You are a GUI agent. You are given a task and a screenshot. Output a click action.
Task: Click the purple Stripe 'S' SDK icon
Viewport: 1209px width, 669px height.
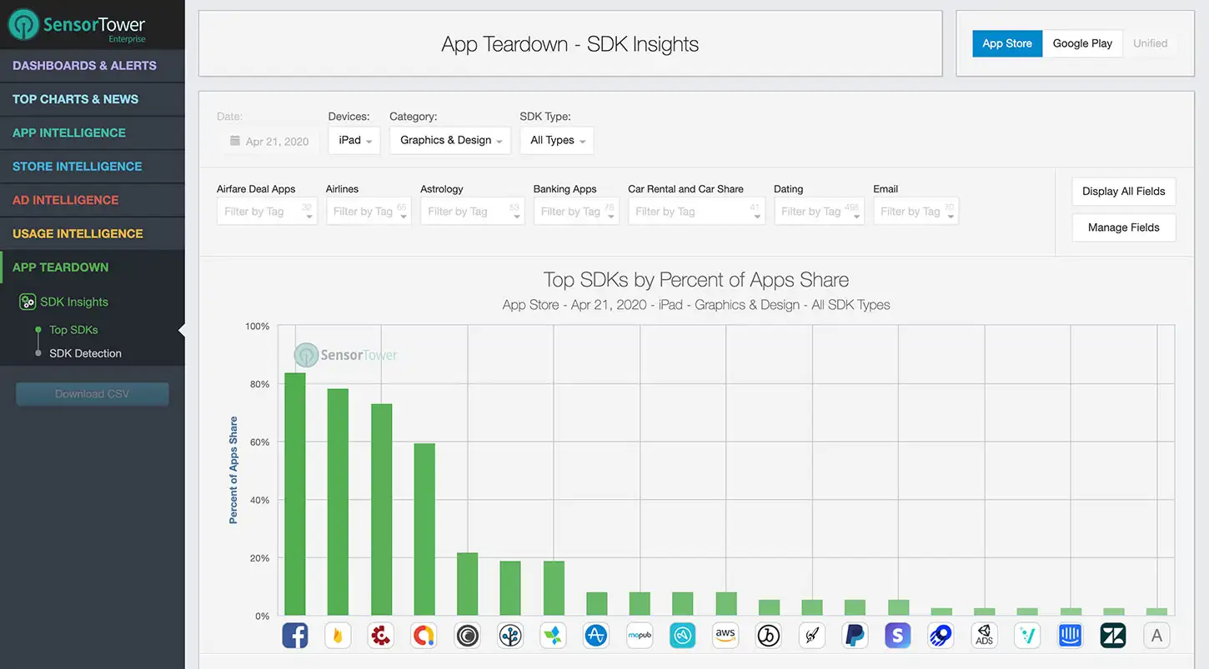coord(898,636)
